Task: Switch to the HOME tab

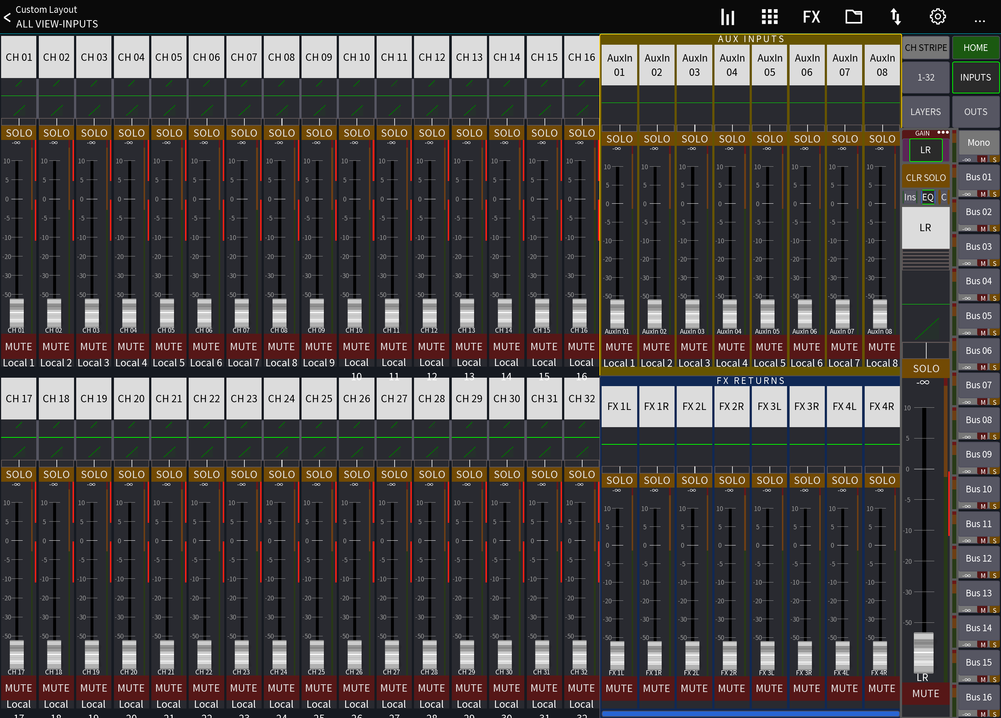Action: (x=975, y=48)
